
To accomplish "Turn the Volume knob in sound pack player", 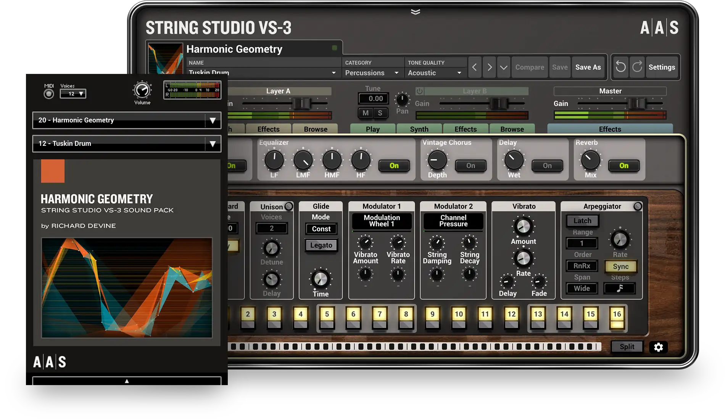I will pyautogui.click(x=142, y=90).
